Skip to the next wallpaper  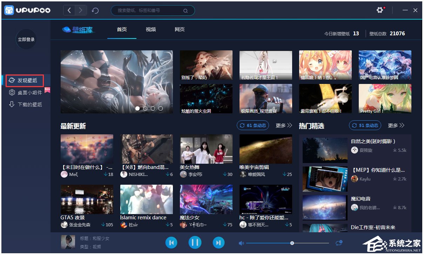(x=218, y=242)
